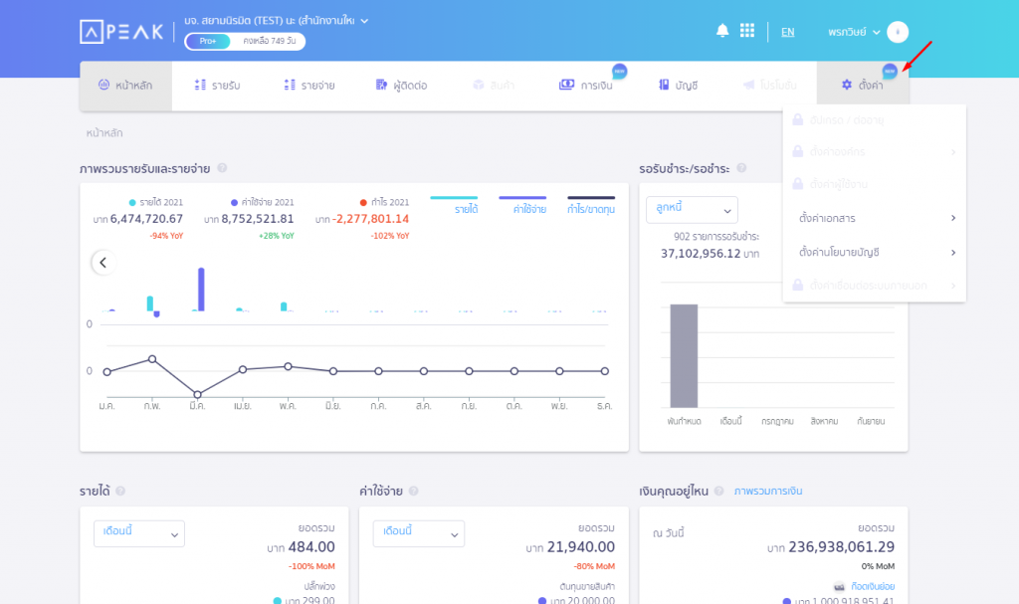Select ตั้งค่าเอกสาร from settings menu

(875, 218)
